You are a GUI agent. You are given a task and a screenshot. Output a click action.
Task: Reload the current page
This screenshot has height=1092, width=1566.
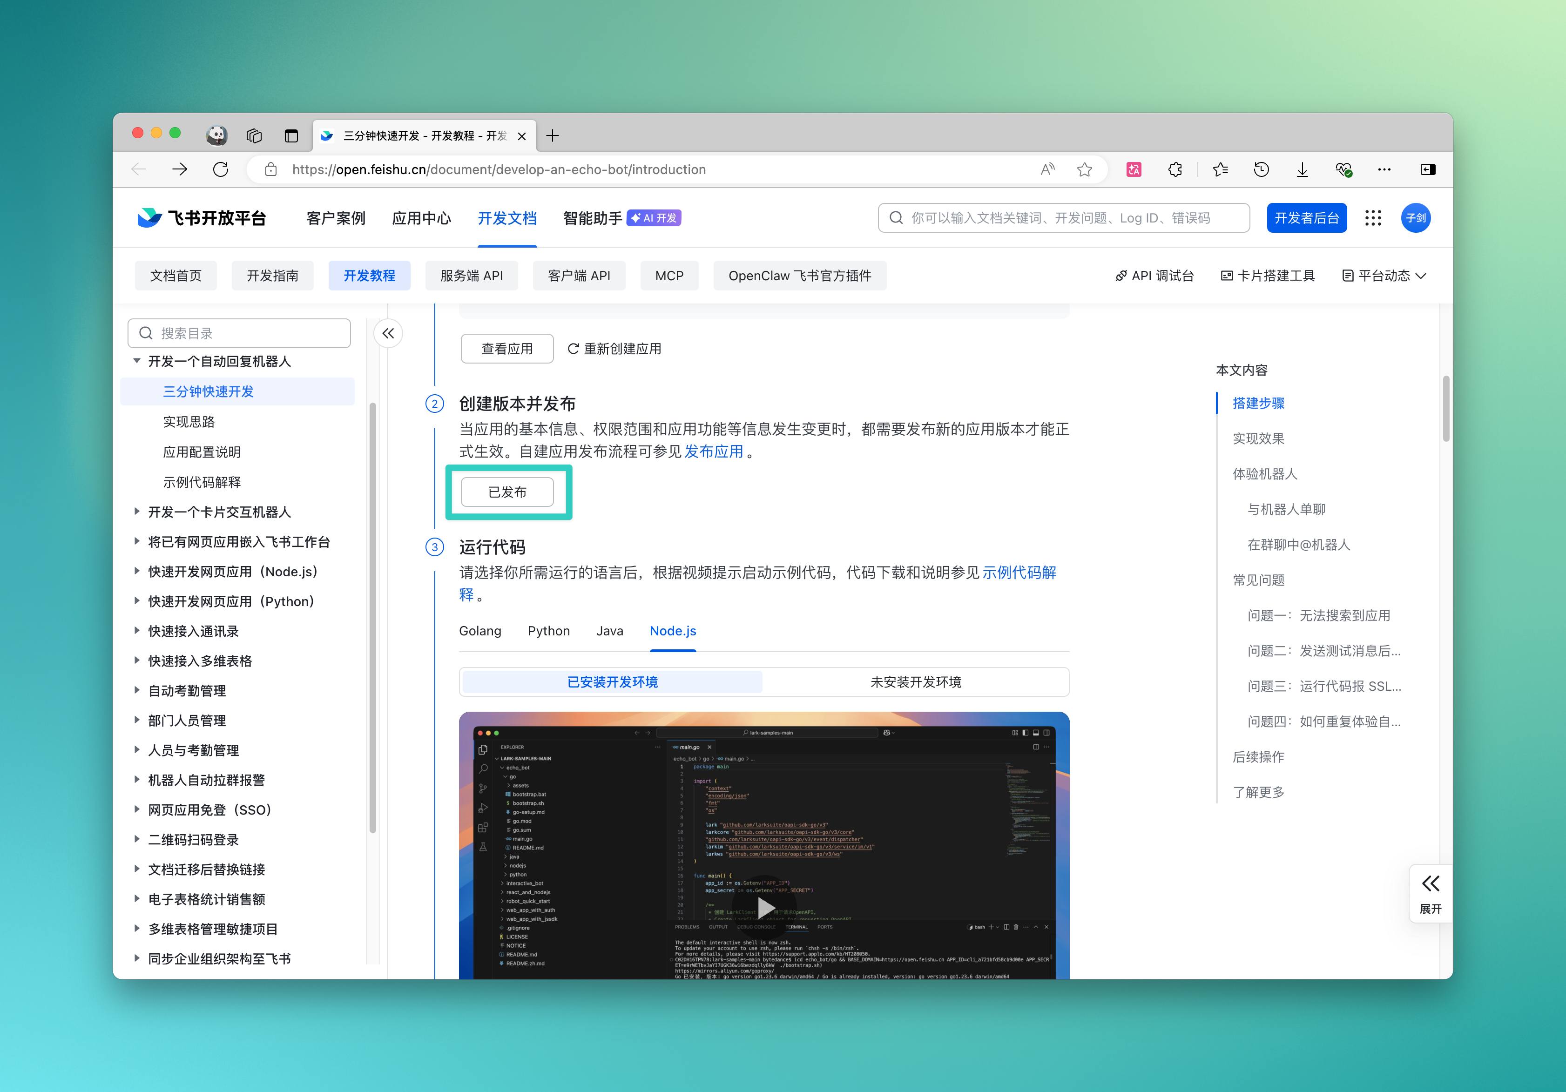pyautogui.click(x=220, y=169)
